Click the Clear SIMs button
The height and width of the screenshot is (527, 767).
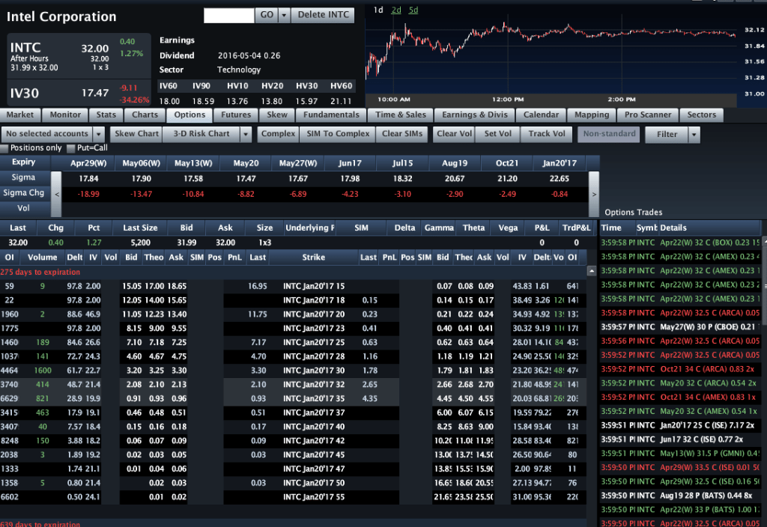point(402,134)
